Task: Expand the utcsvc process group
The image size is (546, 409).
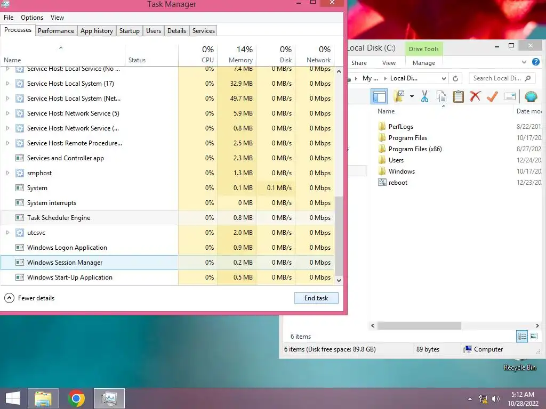Action: pyautogui.click(x=7, y=233)
